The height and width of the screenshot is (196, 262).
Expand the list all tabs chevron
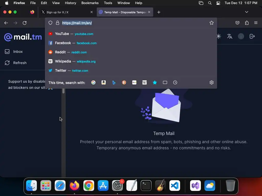pos(247,12)
